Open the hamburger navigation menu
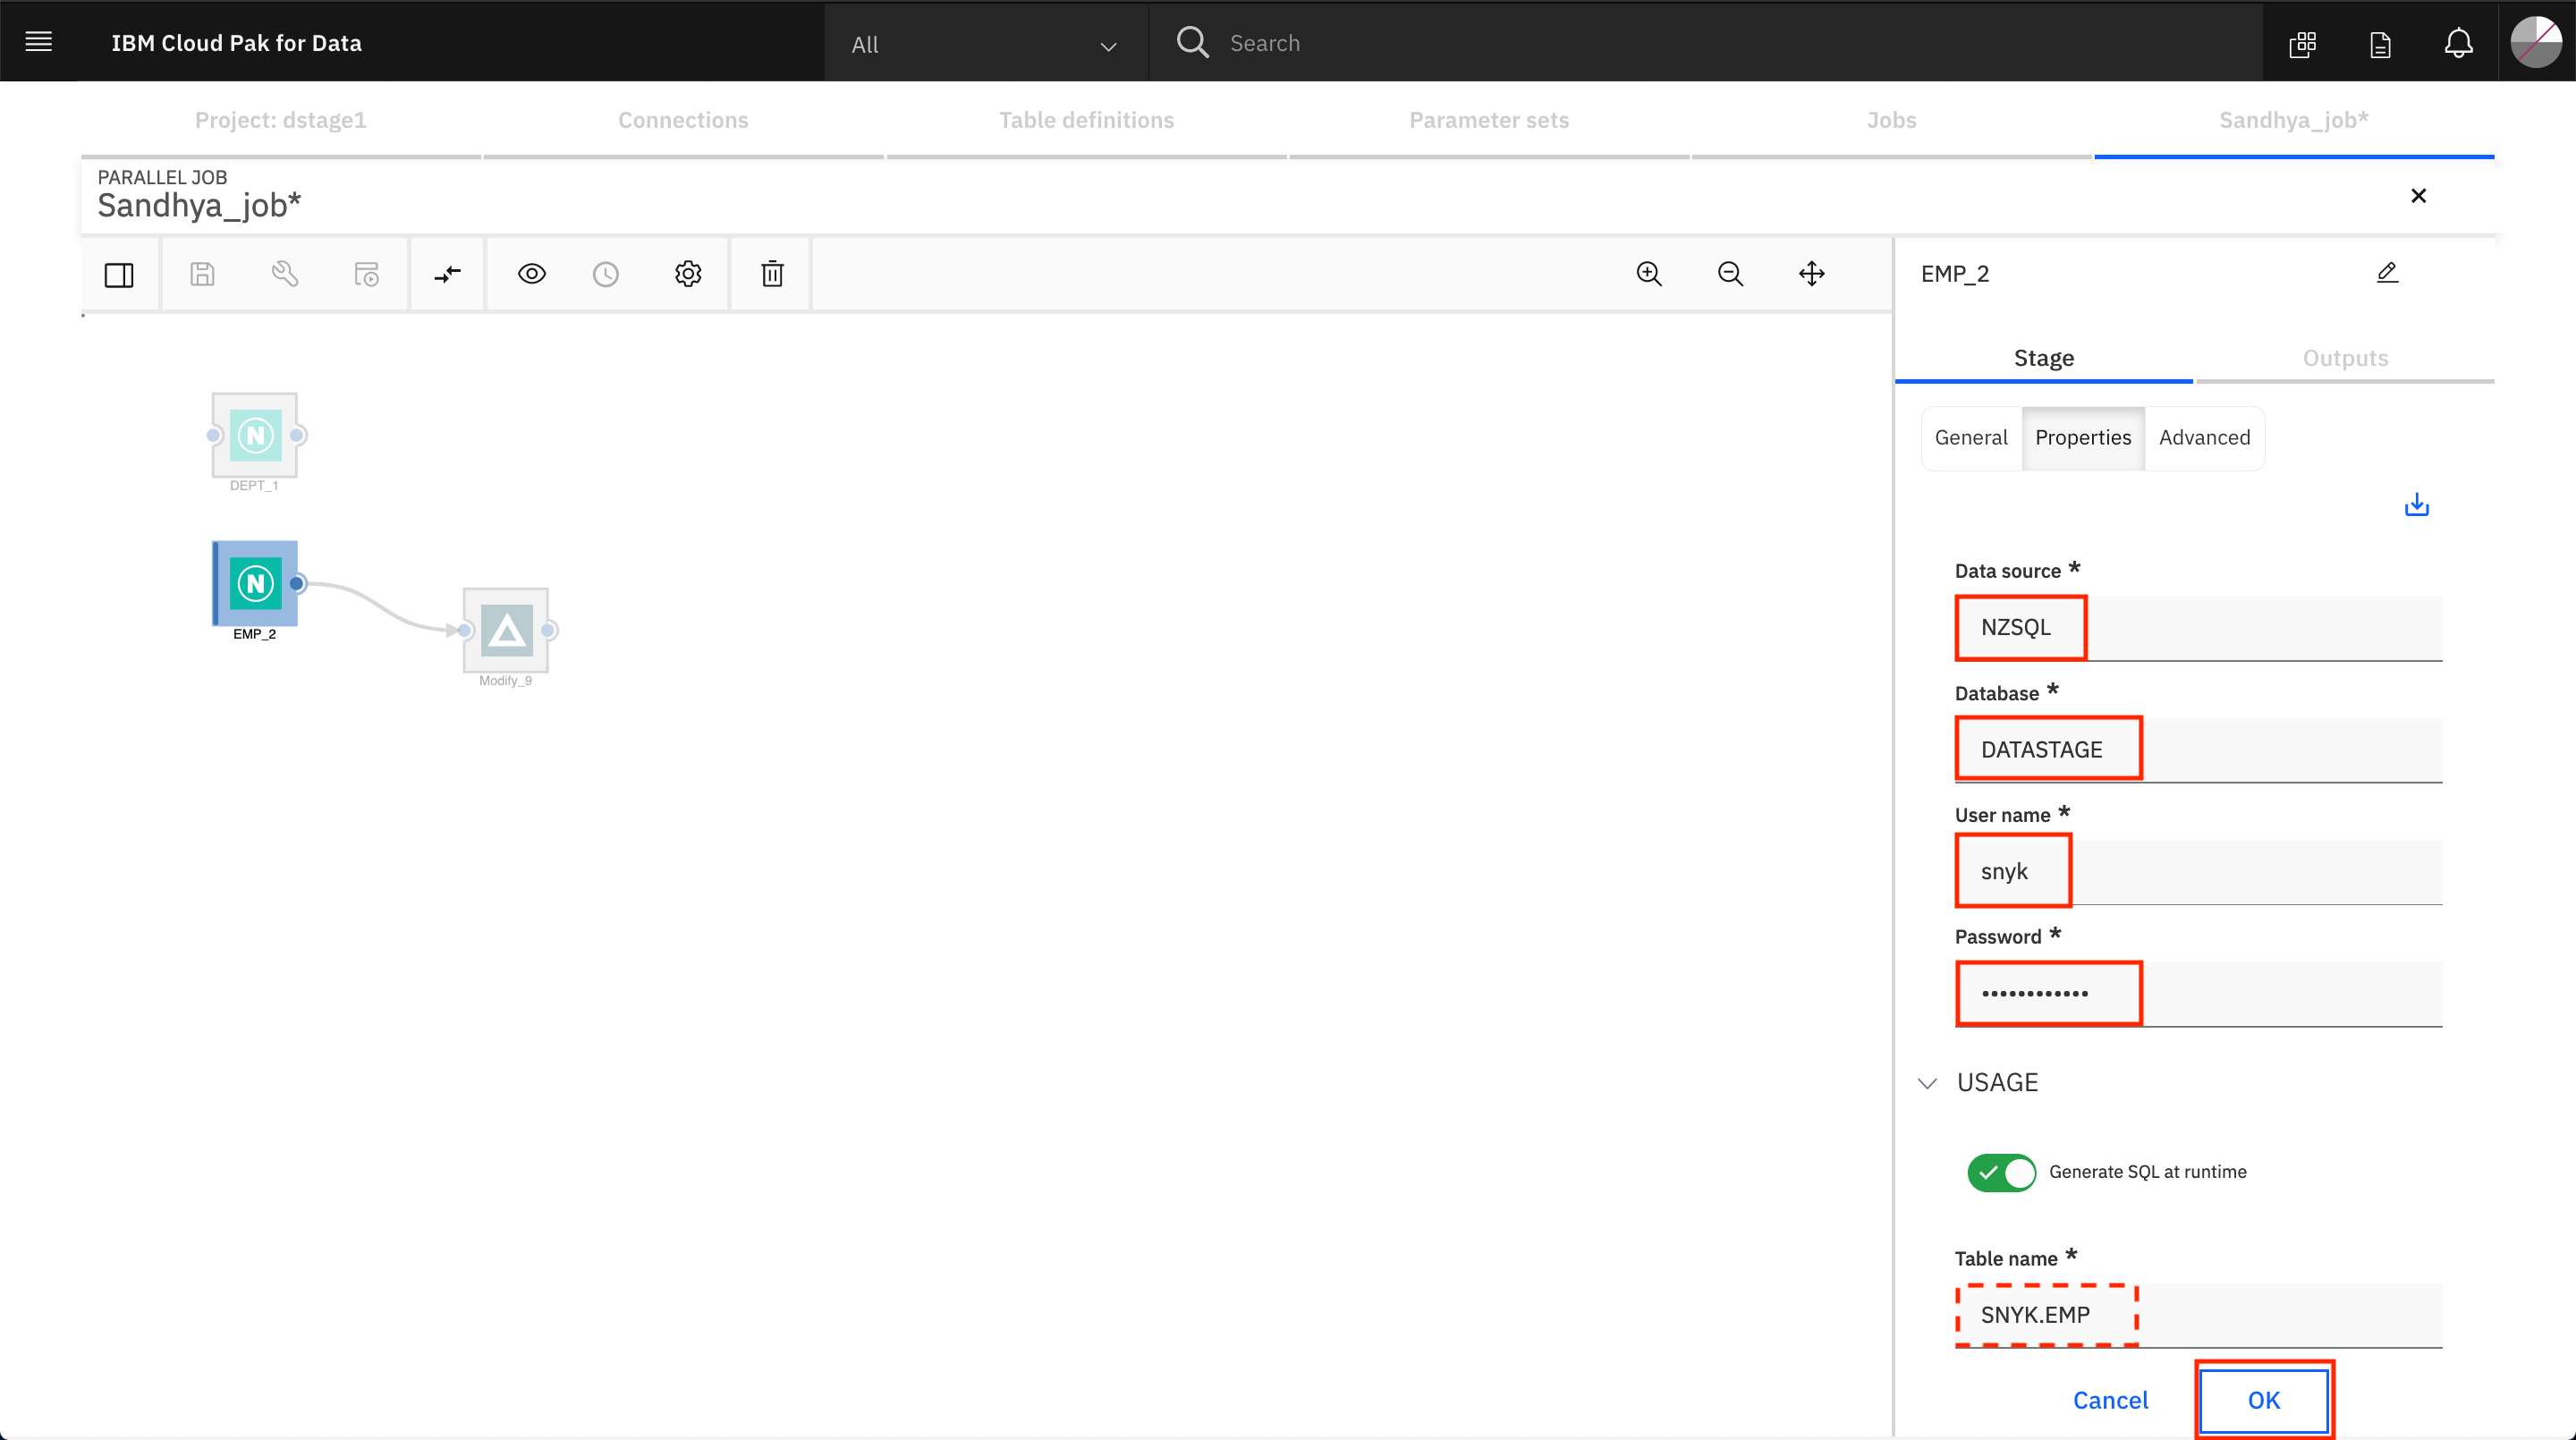This screenshot has height=1440, width=2576. [39, 42]
